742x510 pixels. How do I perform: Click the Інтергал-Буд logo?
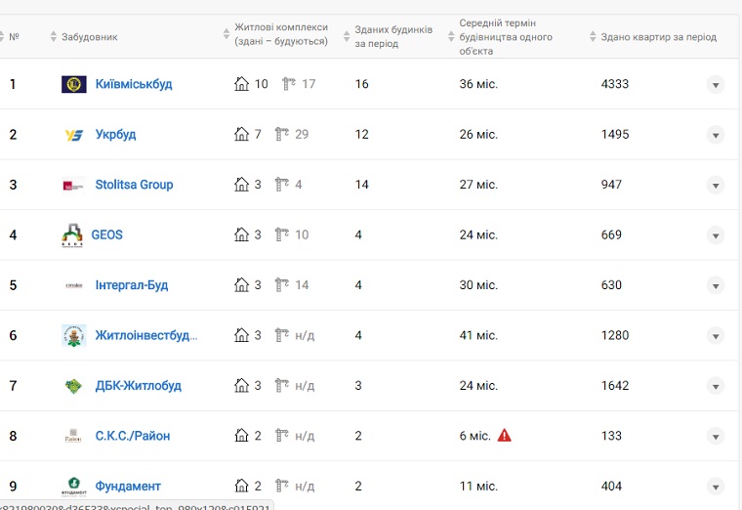(74, 285)
